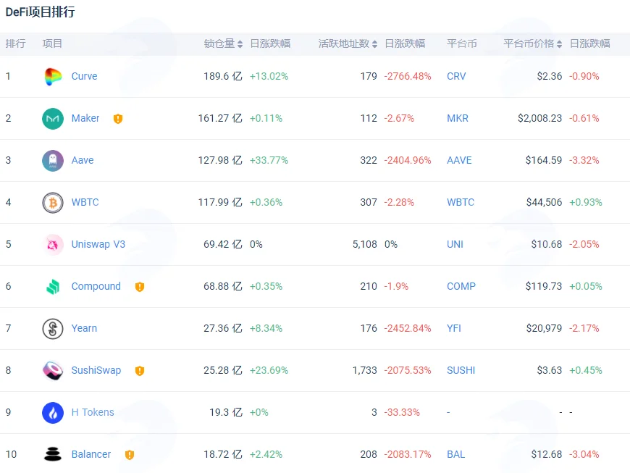Click the Yearn logo icon
The height and width of the screenshot is (473, 630).
(53, 328)
